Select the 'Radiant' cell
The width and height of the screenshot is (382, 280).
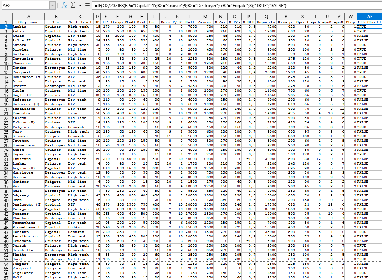coord(29,232)
